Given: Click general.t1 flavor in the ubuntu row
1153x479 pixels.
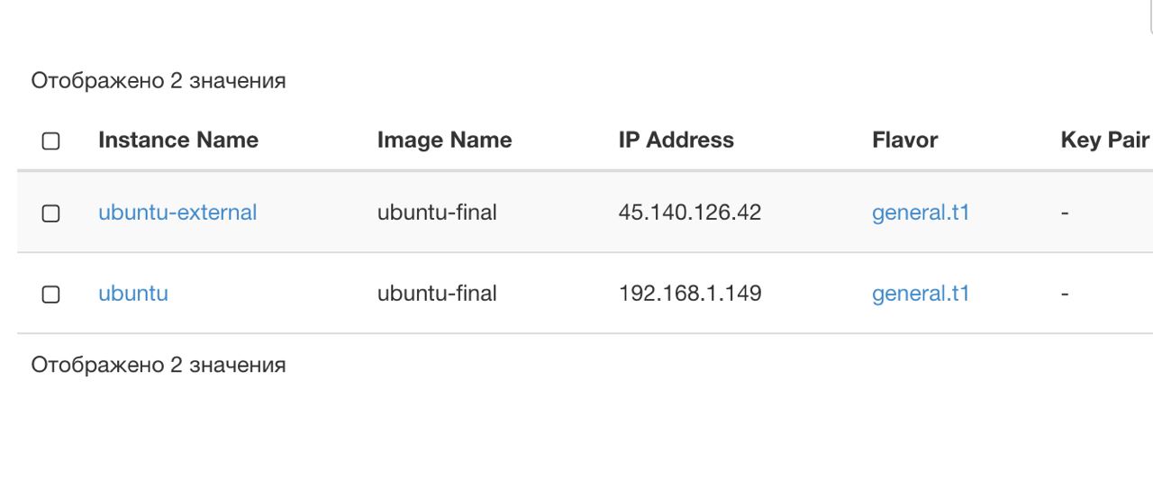Looking at the screenshot, I should [x=921, y=294].
